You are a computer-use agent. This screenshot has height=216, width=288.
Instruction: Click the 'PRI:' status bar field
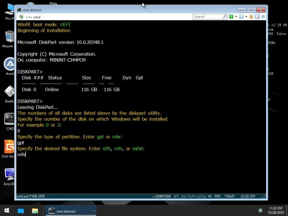tap(218, 196)
